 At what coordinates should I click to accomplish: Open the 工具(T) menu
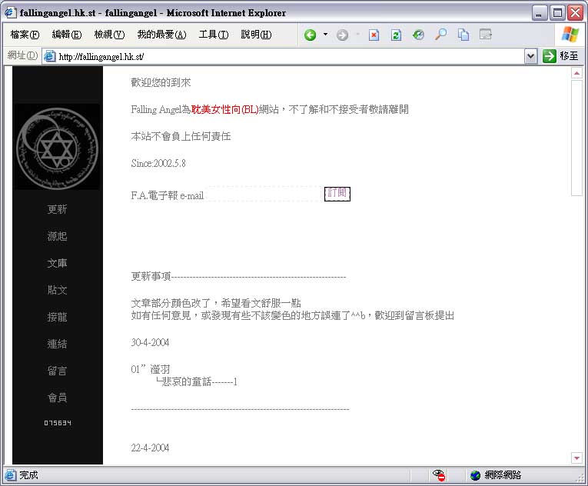pyautogui.click(x=214, y=35)
